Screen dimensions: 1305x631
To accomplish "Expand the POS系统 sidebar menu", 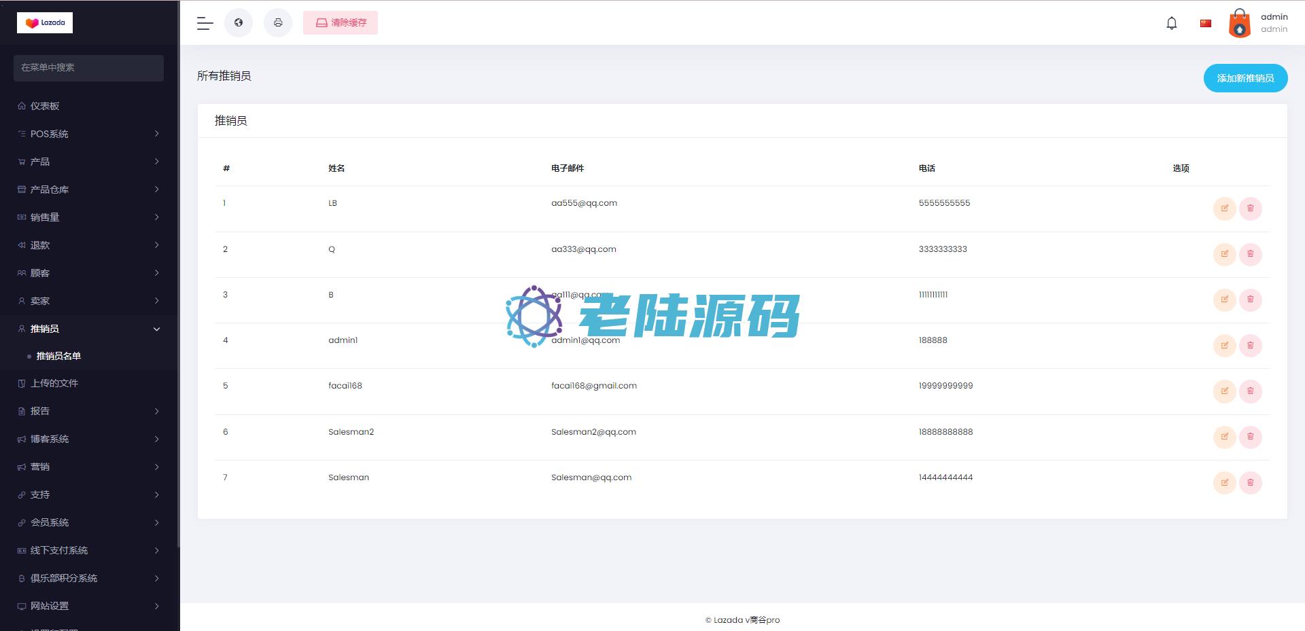I will click(88, 134).
